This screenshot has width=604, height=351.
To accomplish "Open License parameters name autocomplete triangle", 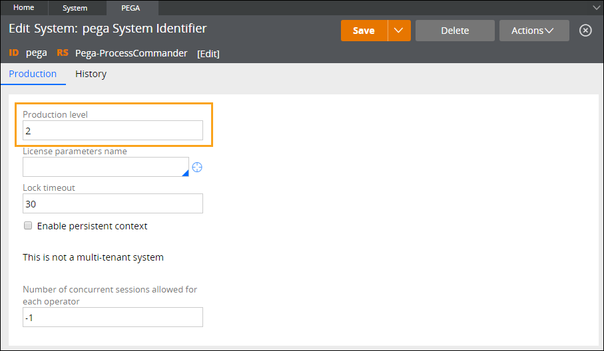I will [x=185, y=174].
